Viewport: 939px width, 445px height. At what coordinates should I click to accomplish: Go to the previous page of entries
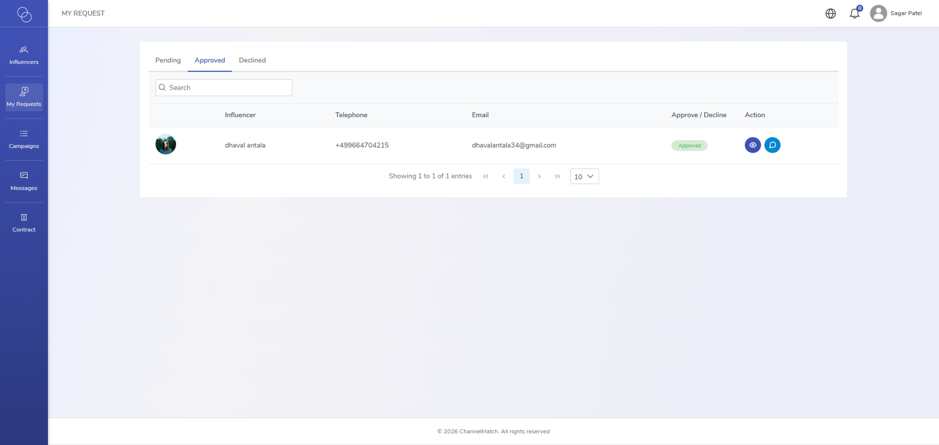click(504, 176)
